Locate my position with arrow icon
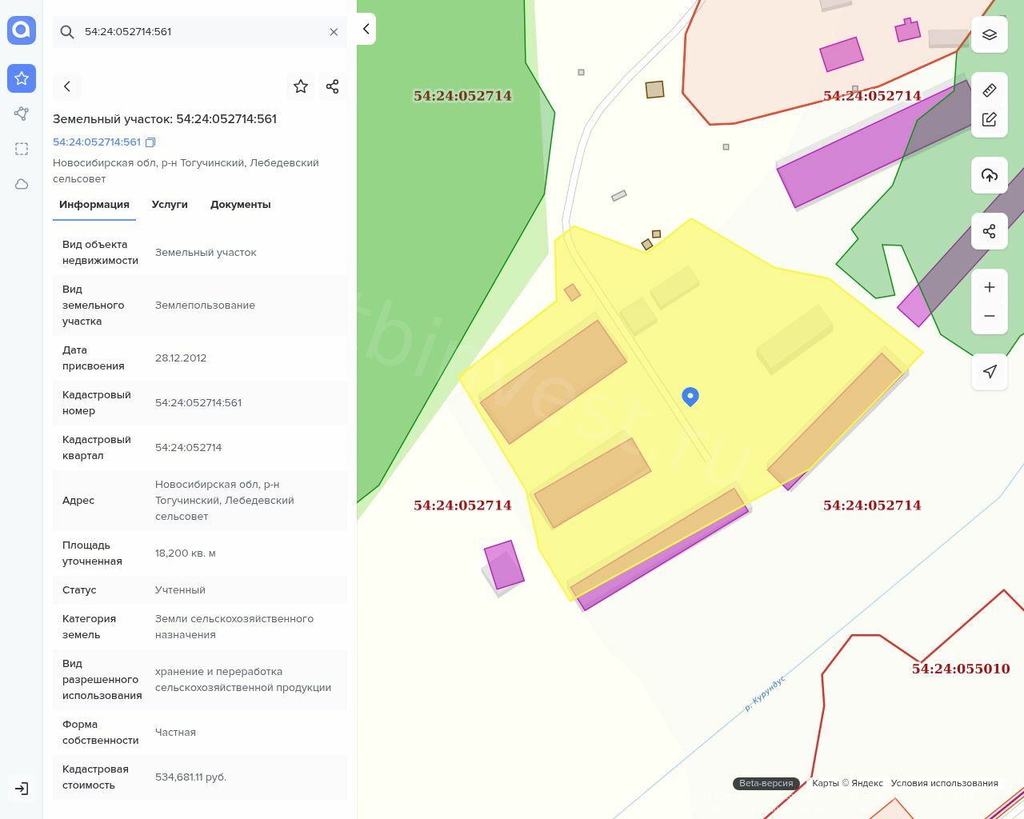The image size is (1024, 819). [990, 371]
